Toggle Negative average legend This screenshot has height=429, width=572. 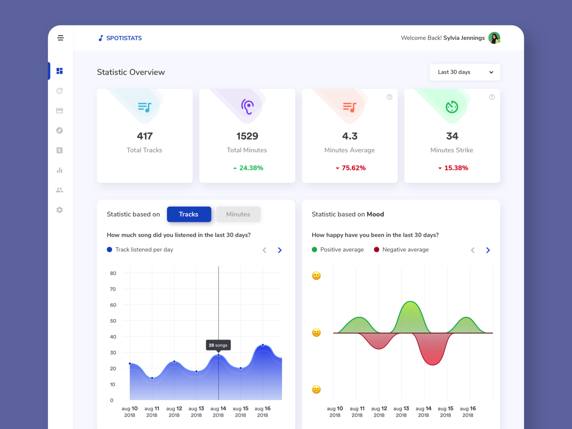click(401, 250)
